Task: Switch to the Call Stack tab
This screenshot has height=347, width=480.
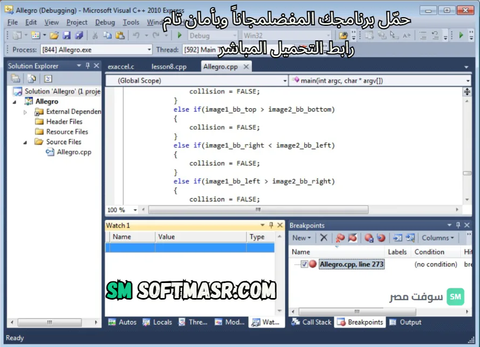Action: tap(311, 322)
